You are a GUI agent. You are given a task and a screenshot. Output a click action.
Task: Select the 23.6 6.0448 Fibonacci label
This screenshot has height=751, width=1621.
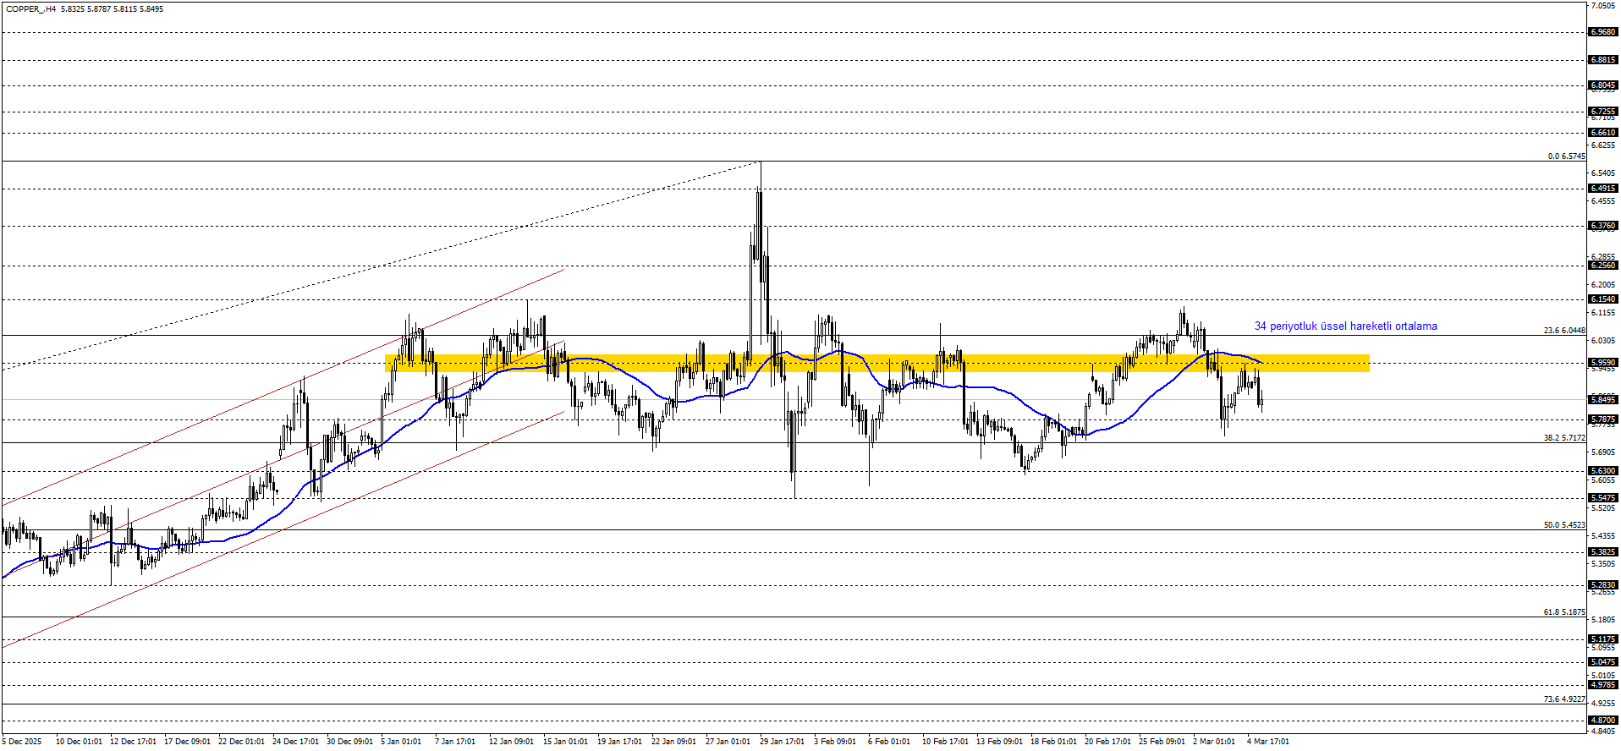point(1563,331)
